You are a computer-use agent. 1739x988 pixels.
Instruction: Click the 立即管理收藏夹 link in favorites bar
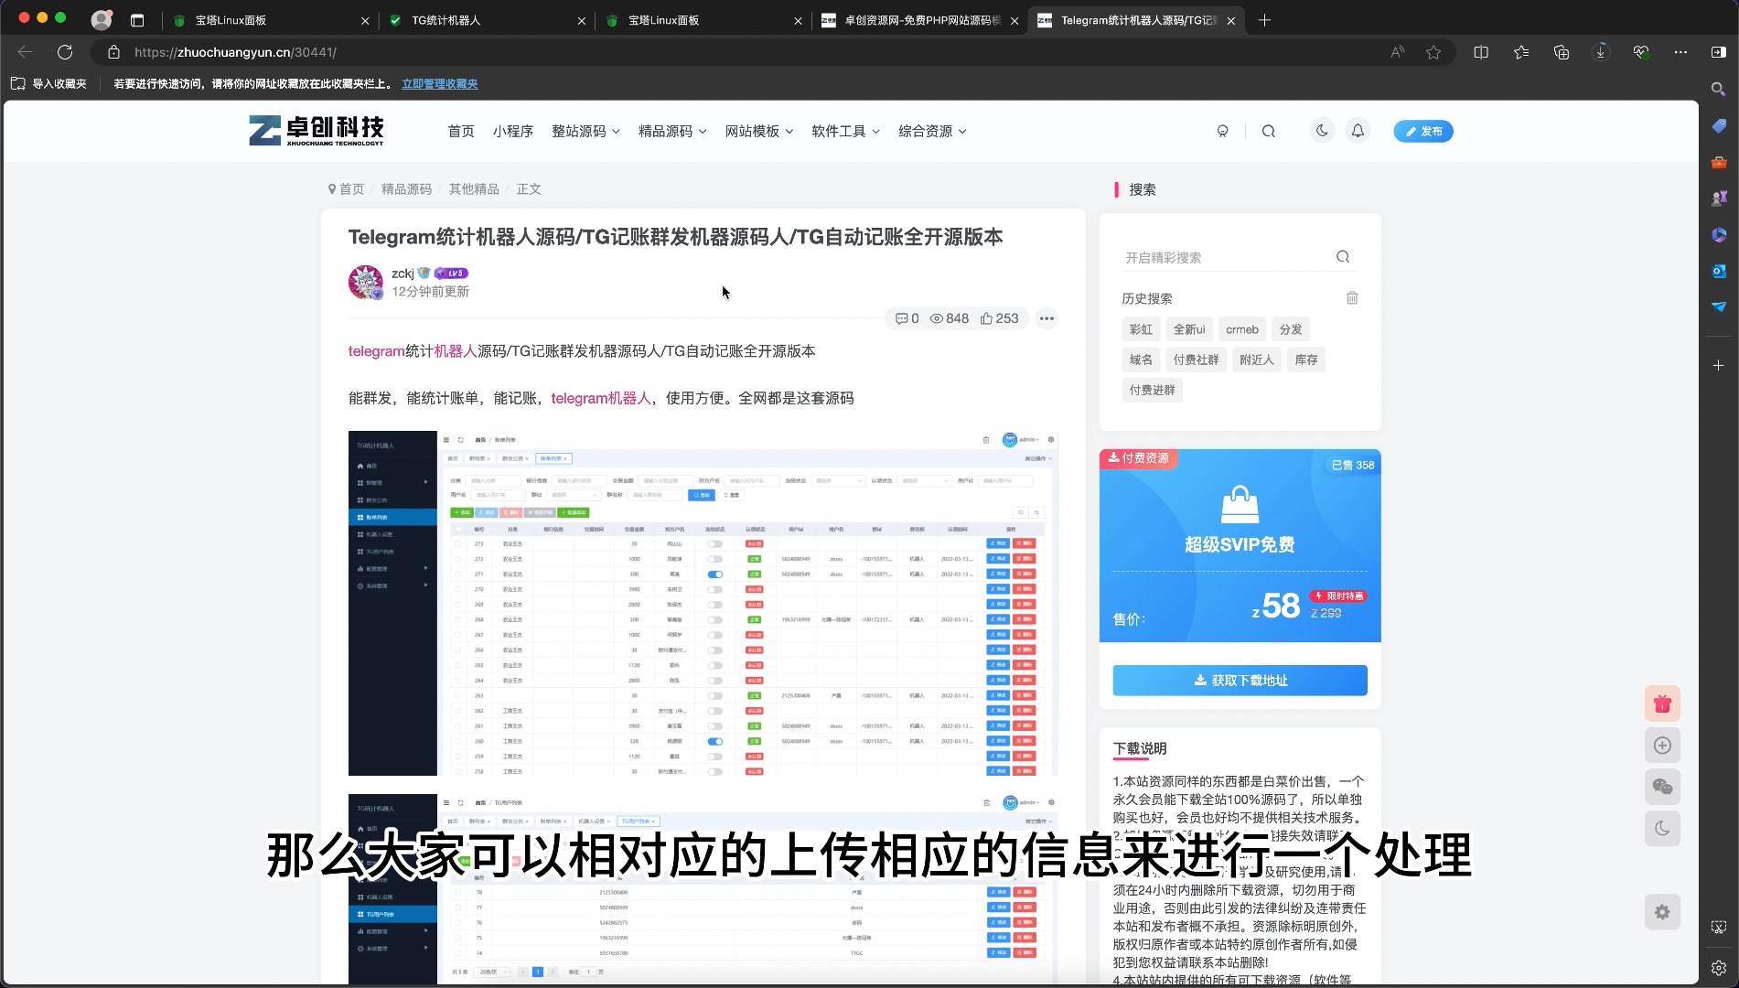439,83
